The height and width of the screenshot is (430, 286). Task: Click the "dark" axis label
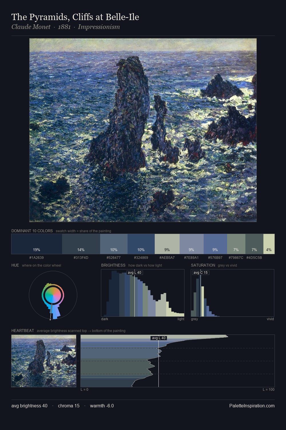[105, 319]
